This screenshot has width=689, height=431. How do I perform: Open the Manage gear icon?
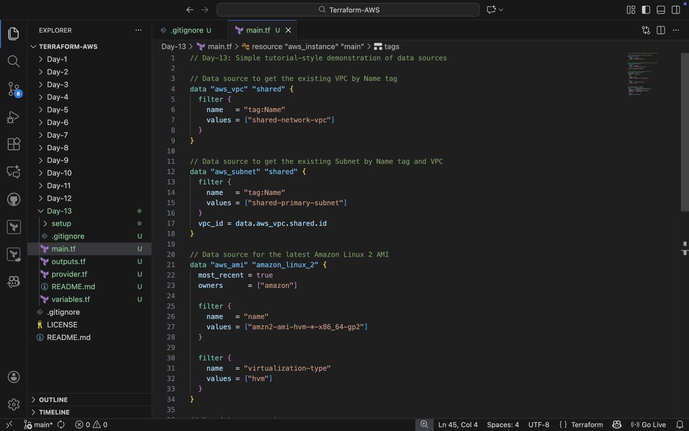(x=14, y=405)
